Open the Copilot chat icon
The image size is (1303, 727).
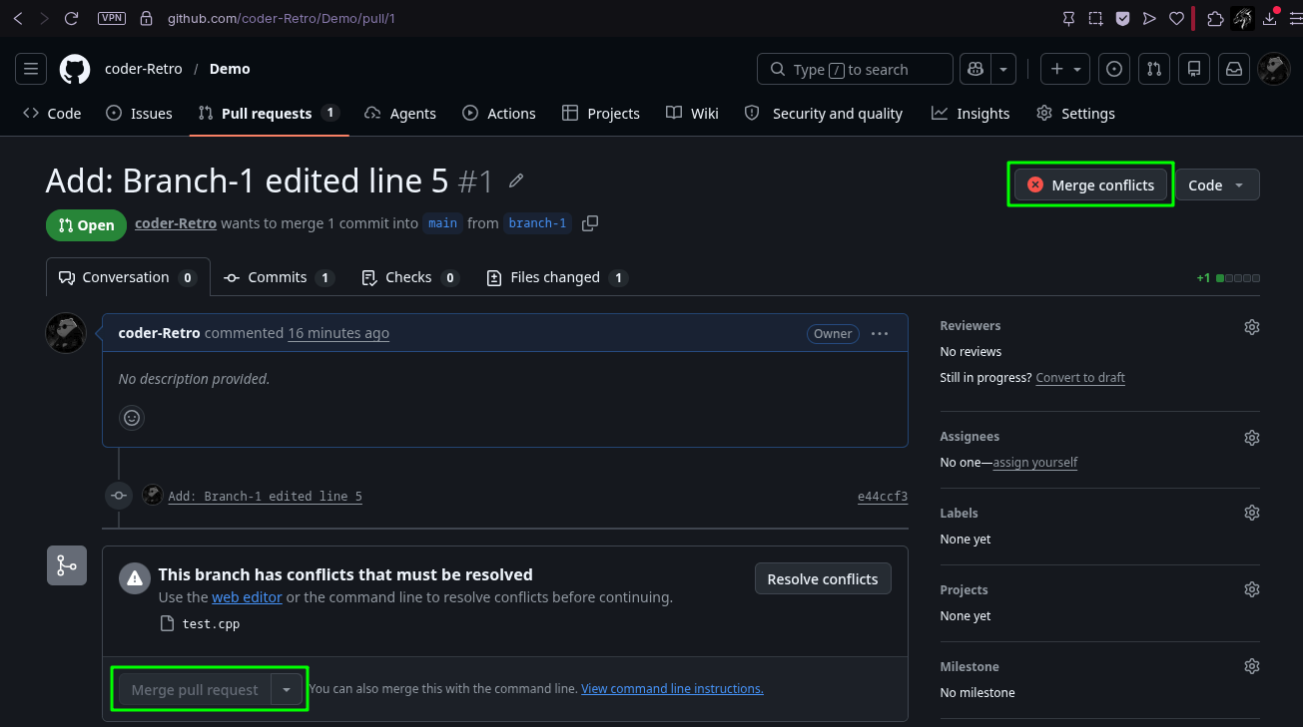tap(976, 69)
